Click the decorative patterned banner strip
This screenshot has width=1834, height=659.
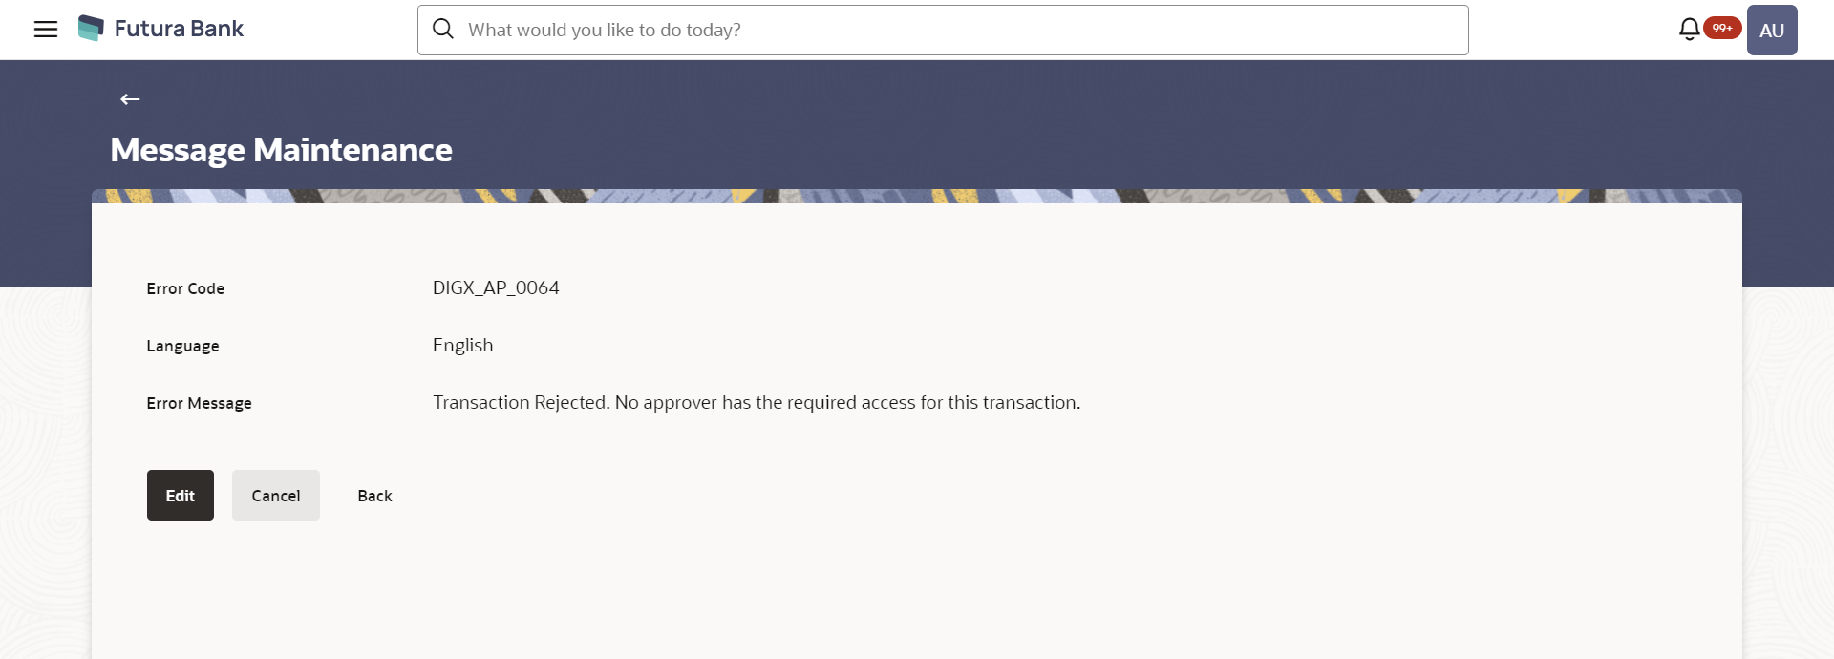click(x=917, y=196)
